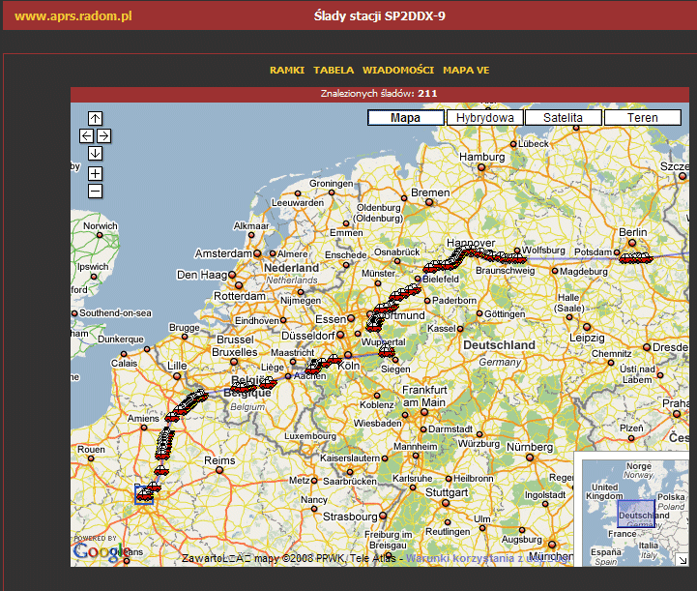Click the 'Znalezionych śladów: 211' text

click(x=379, y=94)
